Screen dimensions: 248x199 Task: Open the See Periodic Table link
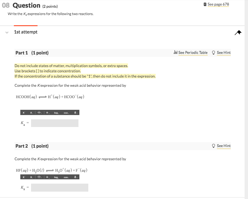(x=193, y=53)
